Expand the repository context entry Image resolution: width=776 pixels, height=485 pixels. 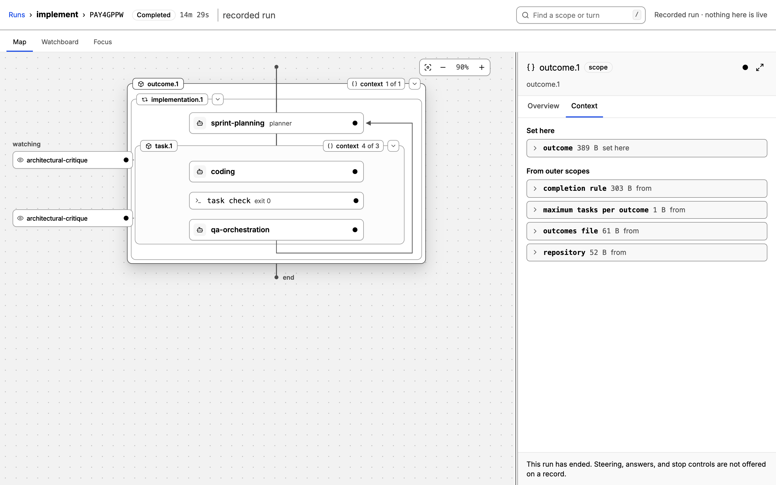(646, 252)
